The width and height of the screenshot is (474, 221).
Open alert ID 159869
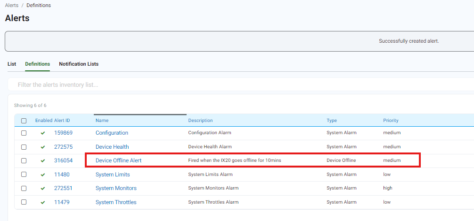tap(63, 133)
